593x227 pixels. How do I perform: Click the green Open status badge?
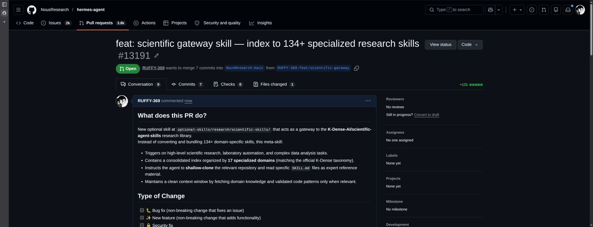point(128,69)
